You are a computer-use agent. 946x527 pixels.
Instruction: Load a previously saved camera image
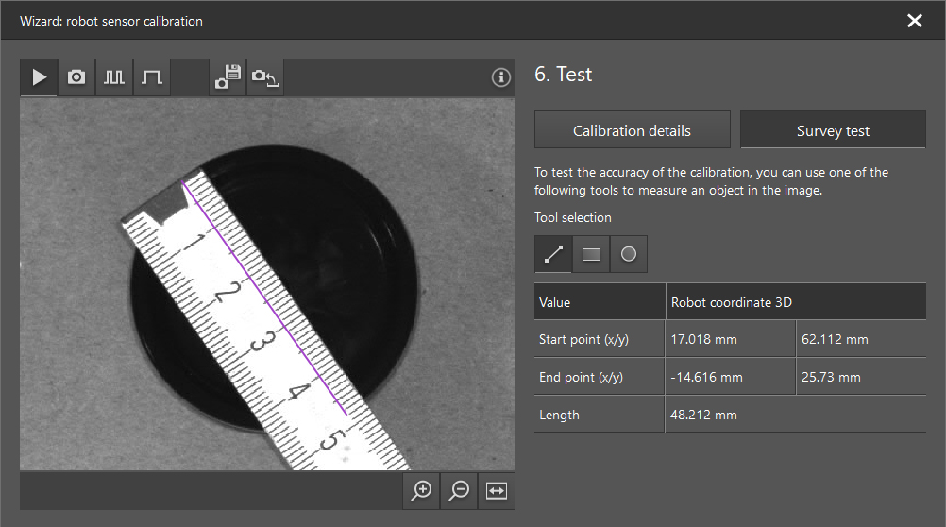264,77
